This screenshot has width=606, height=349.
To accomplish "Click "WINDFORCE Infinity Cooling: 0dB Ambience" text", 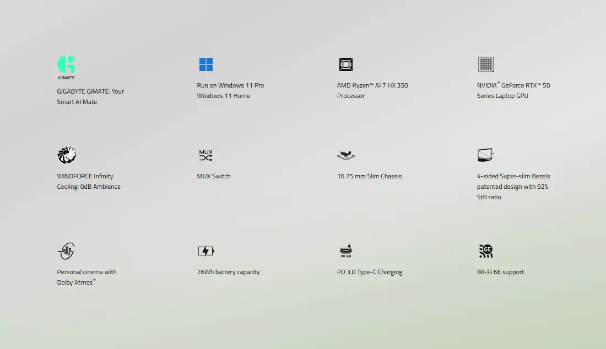I will coord(89,181).
